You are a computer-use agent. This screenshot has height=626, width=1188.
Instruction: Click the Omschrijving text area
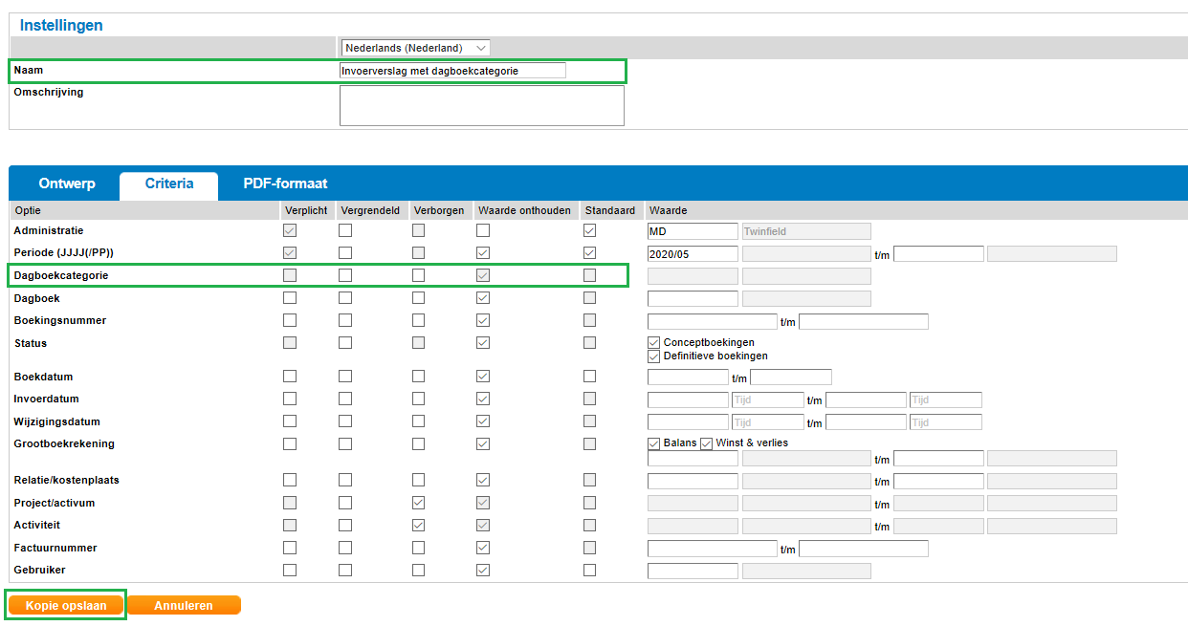481,105
